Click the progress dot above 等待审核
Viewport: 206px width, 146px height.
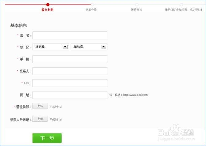point(137,5)
